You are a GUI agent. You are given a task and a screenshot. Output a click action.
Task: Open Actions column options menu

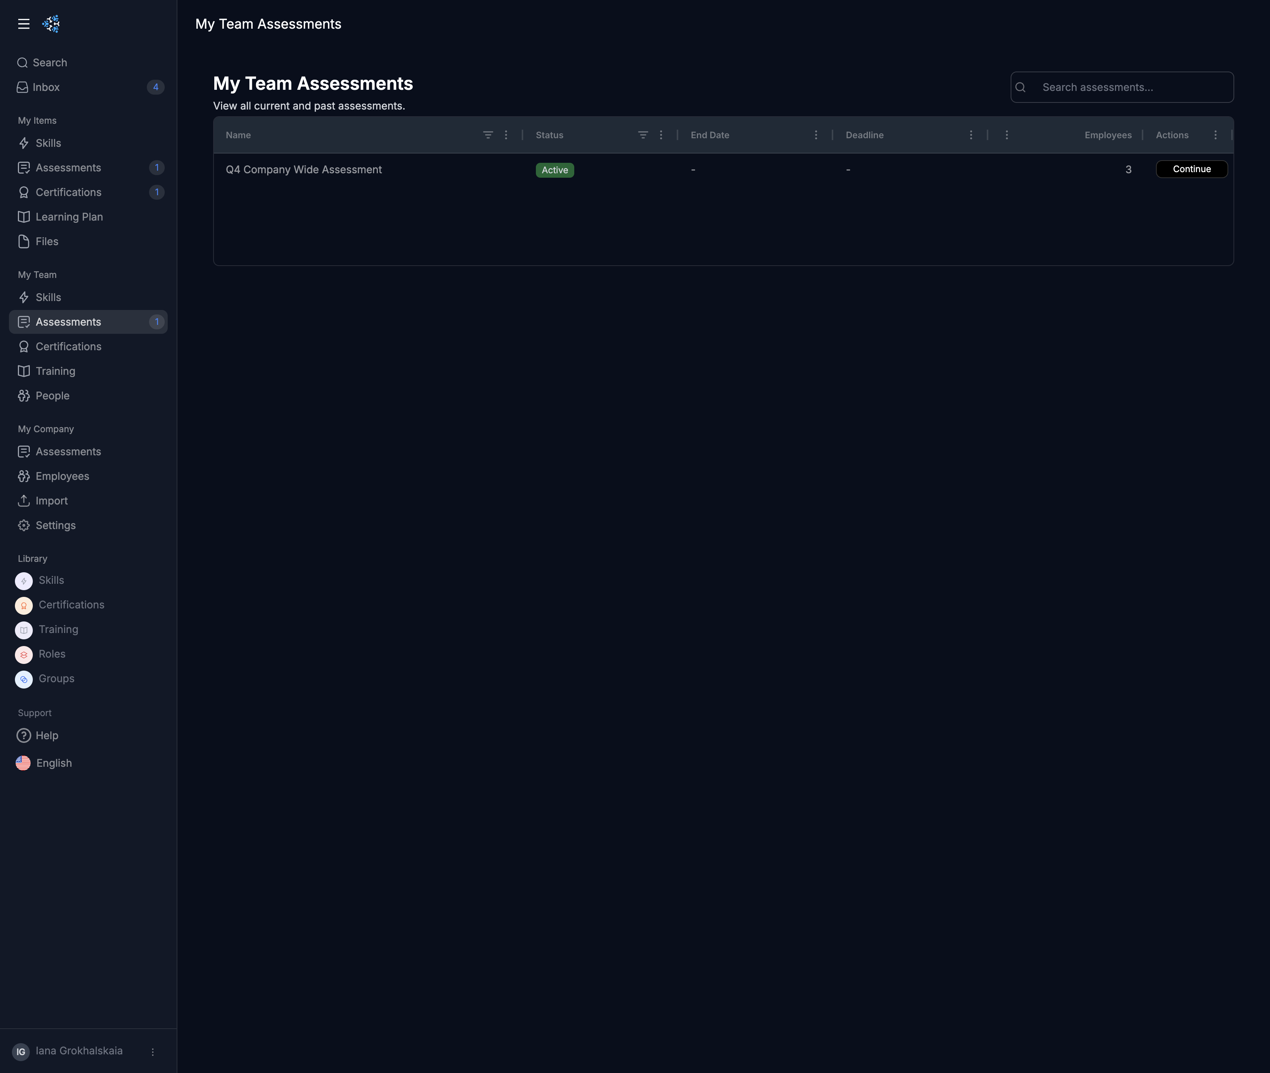tap(1215, 135)
